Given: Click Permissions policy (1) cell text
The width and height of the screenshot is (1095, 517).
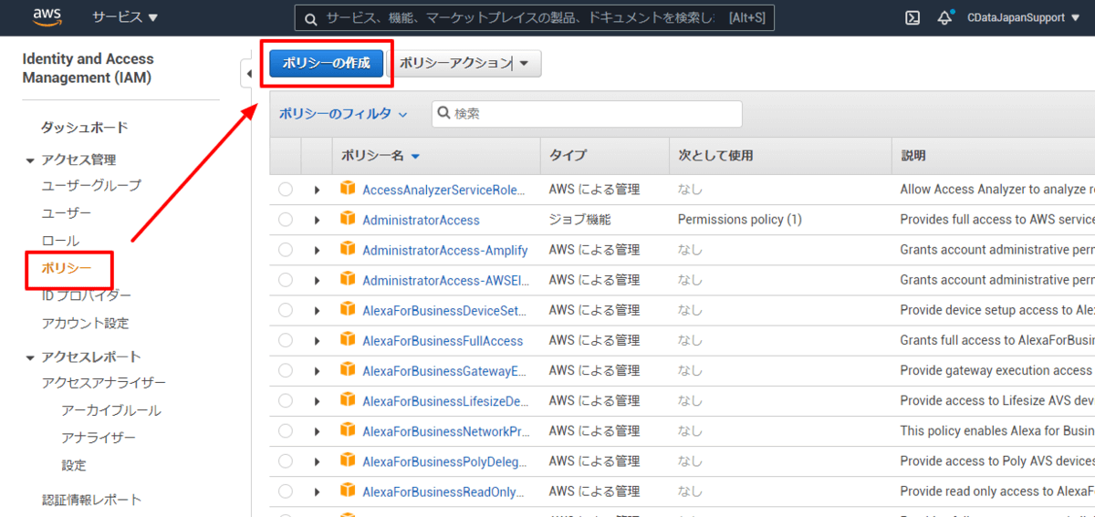Looking at the screenshot, I should [x=740, y=220].
